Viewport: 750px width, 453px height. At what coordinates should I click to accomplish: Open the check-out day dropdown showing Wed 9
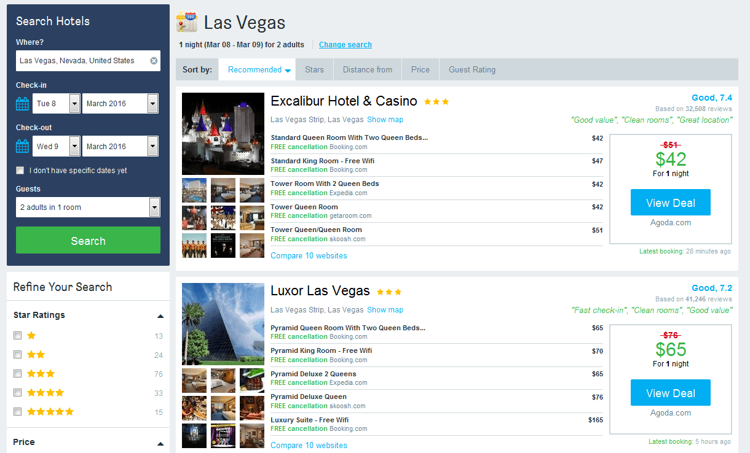[x=57, y=147]
